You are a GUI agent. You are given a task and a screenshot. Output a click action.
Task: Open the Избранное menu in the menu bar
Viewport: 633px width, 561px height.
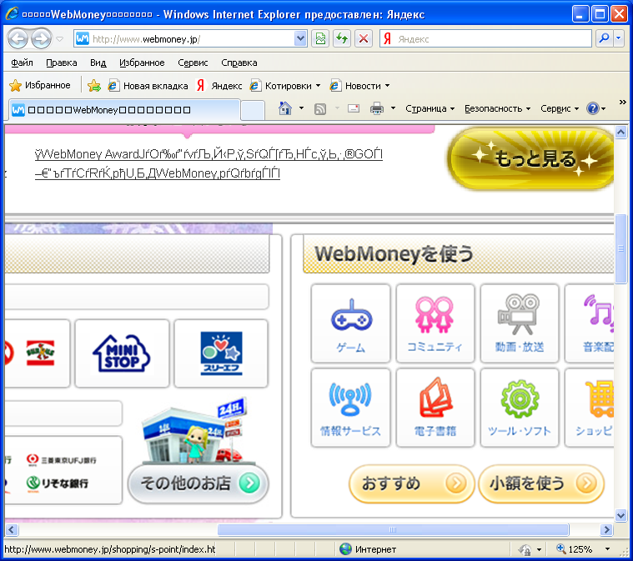[x=142, y=63]
